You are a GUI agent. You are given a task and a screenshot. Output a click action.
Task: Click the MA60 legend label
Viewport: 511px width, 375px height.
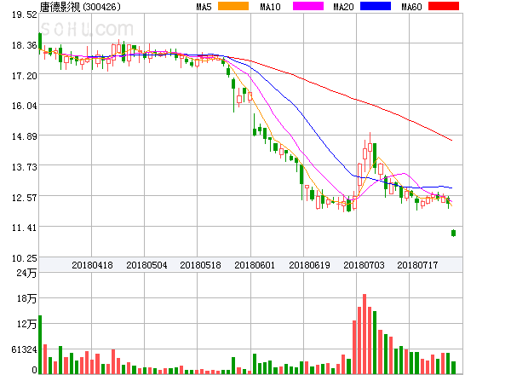[x=411, y=7]
